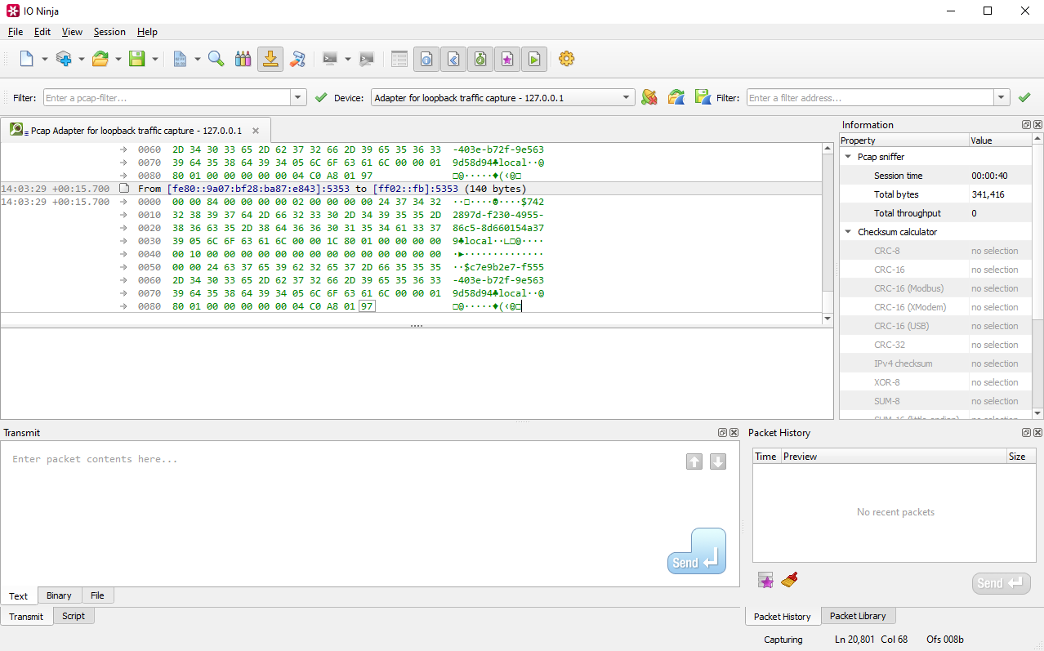Click the second terminal run icon

(x=367, y=59)
